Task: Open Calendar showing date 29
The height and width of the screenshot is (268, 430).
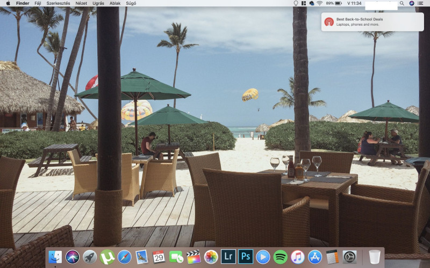Action: (x=159, y=257)
